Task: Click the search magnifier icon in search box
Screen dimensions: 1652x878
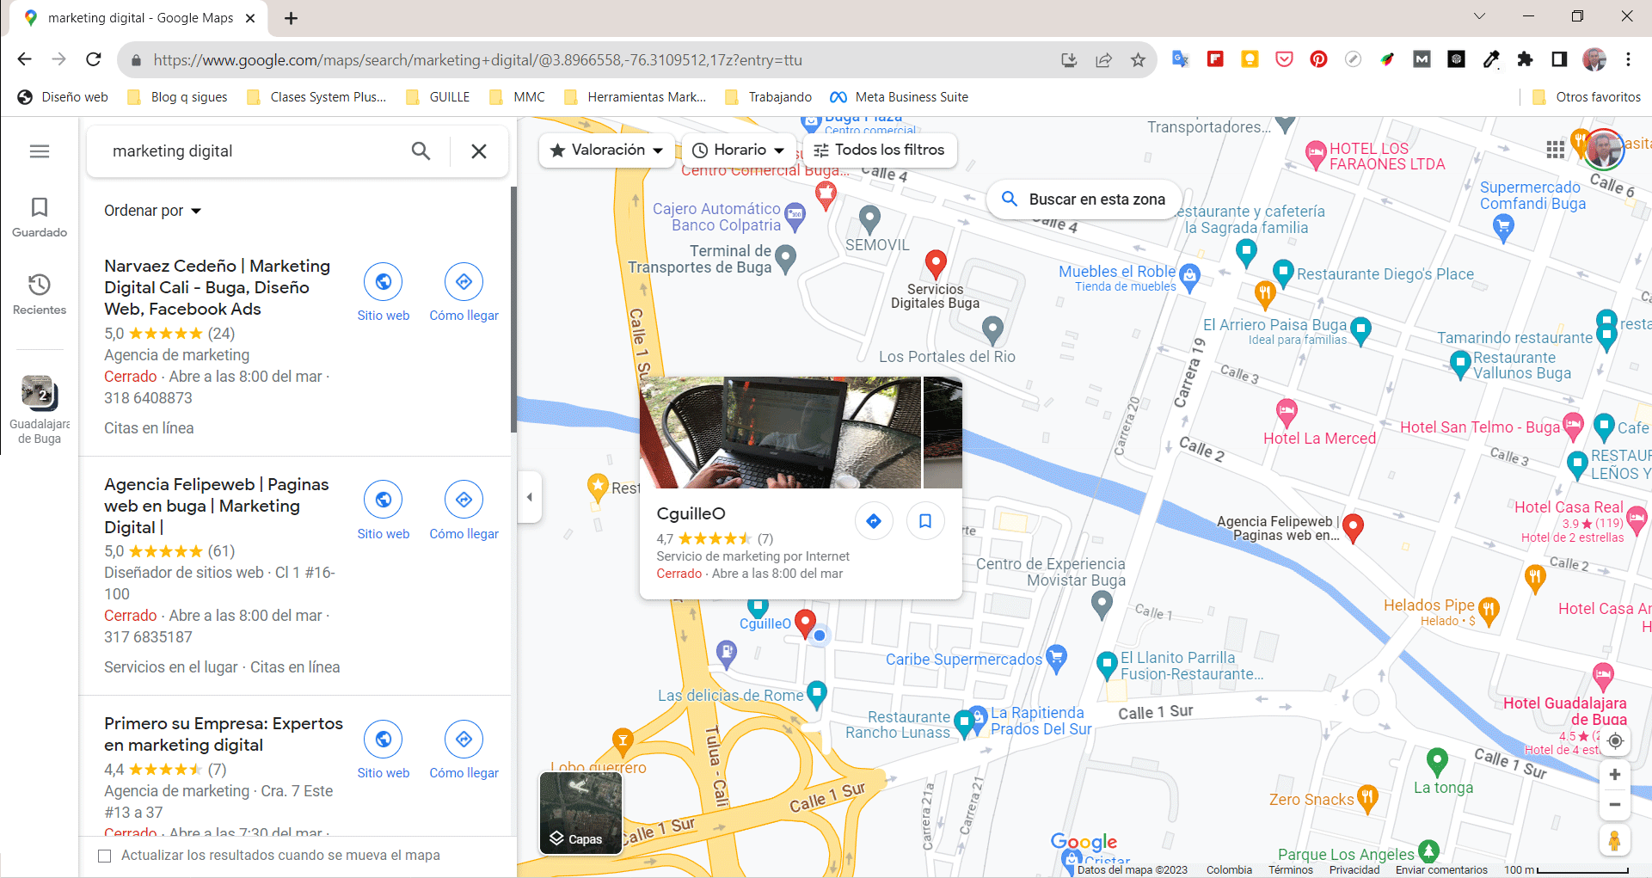Action: pyautogui.click(x=421, y=151)
